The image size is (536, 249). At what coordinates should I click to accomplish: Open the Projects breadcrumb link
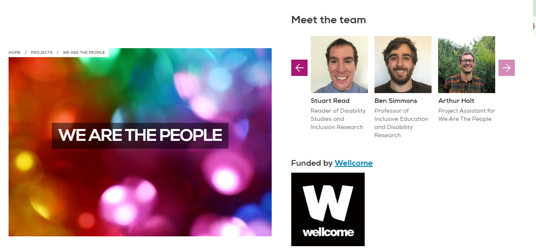pyautogui.click(x=42, y=53)
